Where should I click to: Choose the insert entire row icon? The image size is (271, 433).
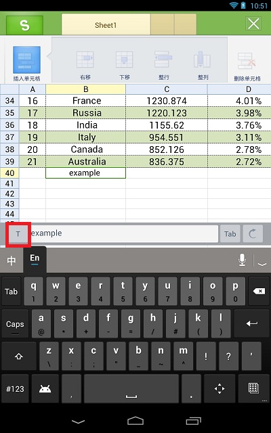pyautogui.click(x=163, y=65)
